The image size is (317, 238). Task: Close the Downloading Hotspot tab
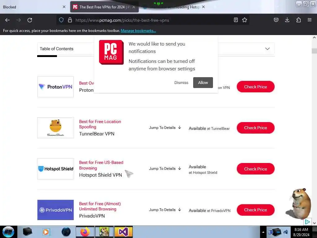point(203,7)
